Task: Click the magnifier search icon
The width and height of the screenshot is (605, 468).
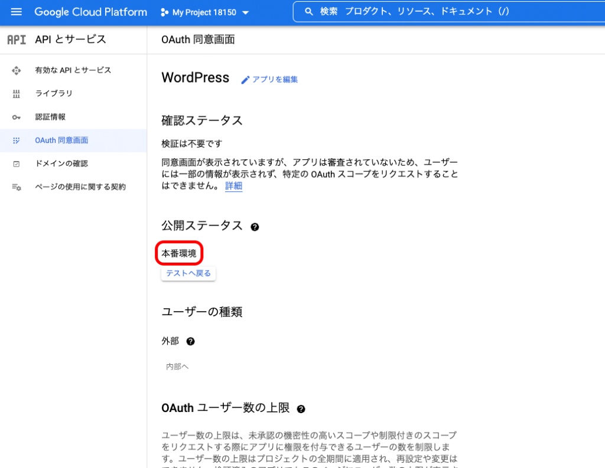Action: point(308,11)
